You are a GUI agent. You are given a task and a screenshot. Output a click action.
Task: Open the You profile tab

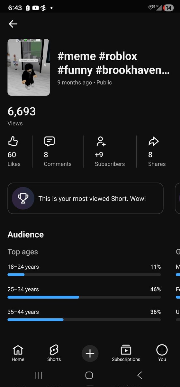pos(162,353)
